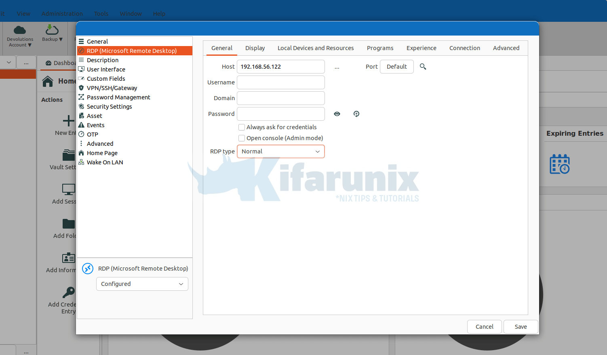This screenshot has height=355, width=607.
Task: Save the RDP entry
Action: pyautogui.click(x=521, y=326)
